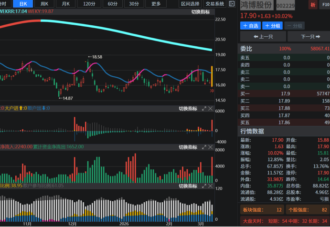Toggle the 区间选择 range selection mode
330x227 pixels.
(191, 4)
